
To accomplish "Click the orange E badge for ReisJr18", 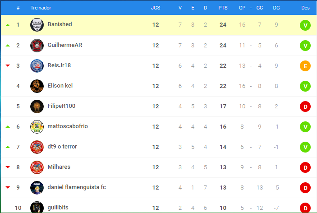I will 305,66.
